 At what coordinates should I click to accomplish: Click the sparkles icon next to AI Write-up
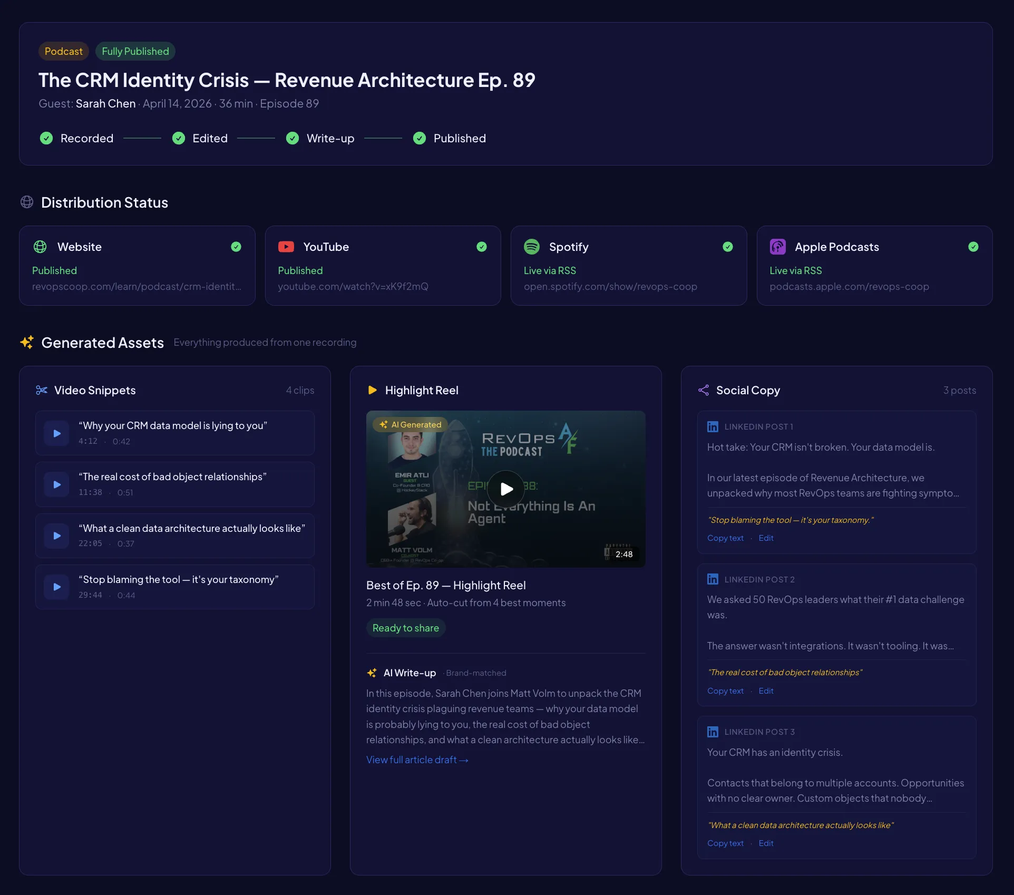372,673
